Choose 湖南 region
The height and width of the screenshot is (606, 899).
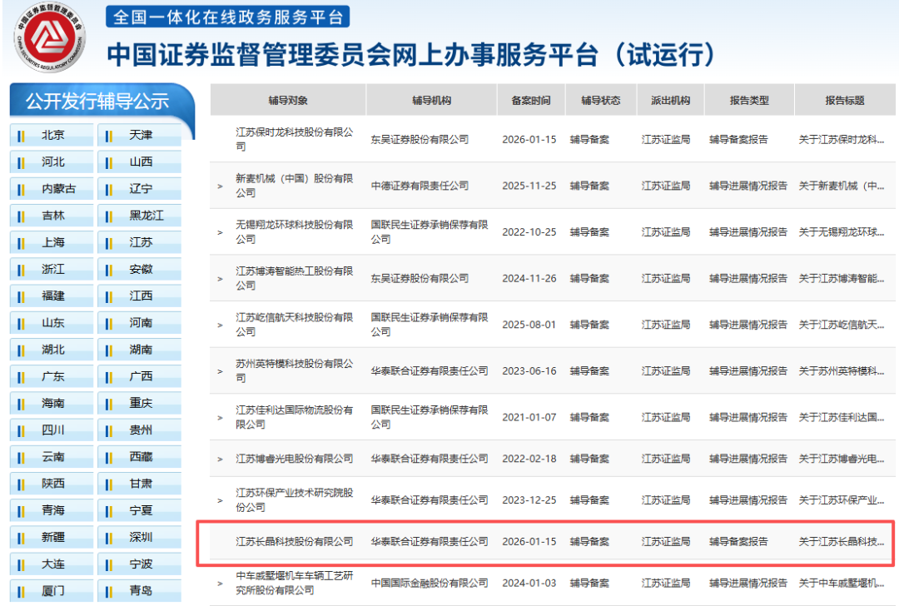pos(139,350)
